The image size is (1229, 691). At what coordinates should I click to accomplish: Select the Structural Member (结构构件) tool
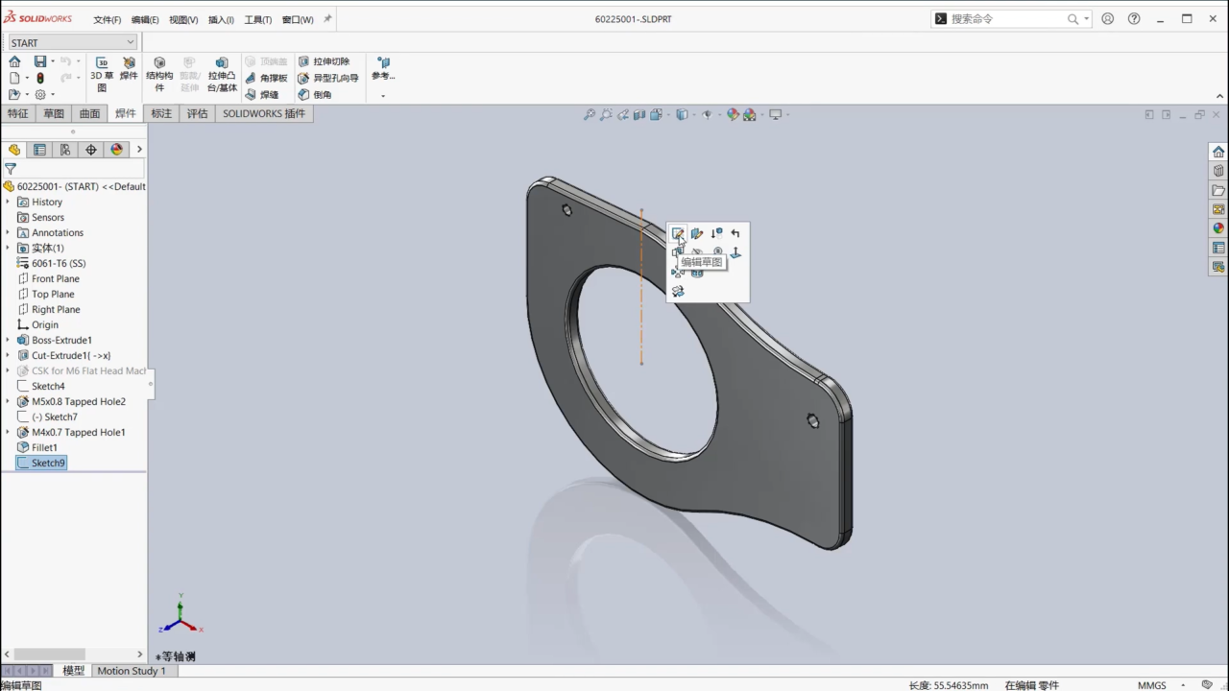click(x=159, y=74)
